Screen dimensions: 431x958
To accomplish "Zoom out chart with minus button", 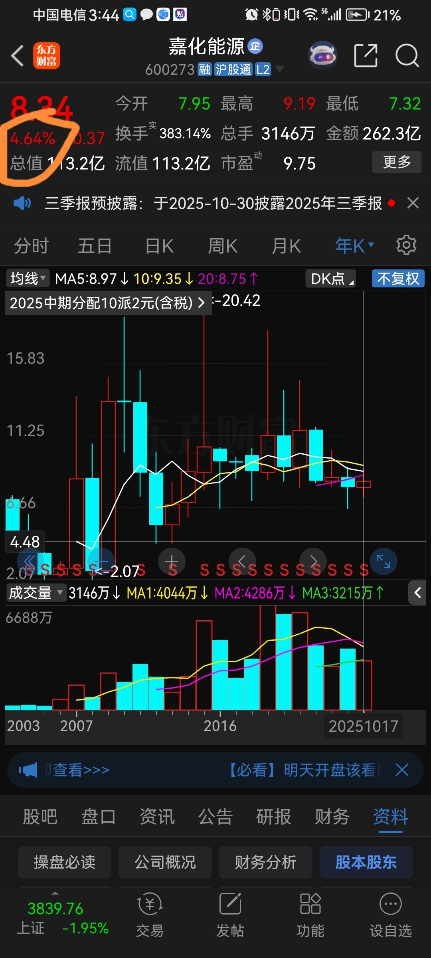I will 101,561.
